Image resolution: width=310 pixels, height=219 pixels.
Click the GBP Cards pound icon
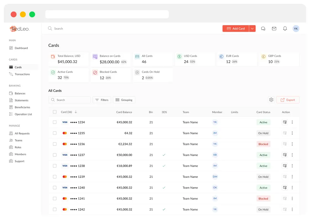tap(263, 56)
